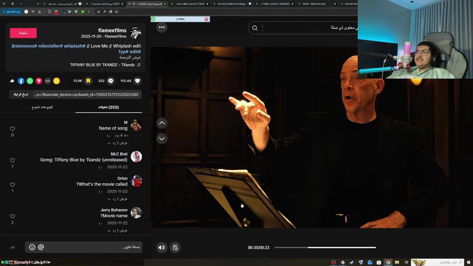Expand the reply under M's comment

[x=118, y=143]
